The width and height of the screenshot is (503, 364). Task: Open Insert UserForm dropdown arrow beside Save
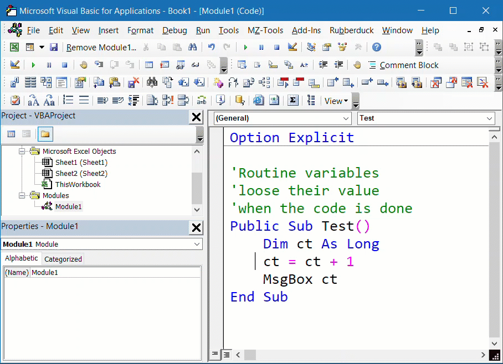point(42,48)
